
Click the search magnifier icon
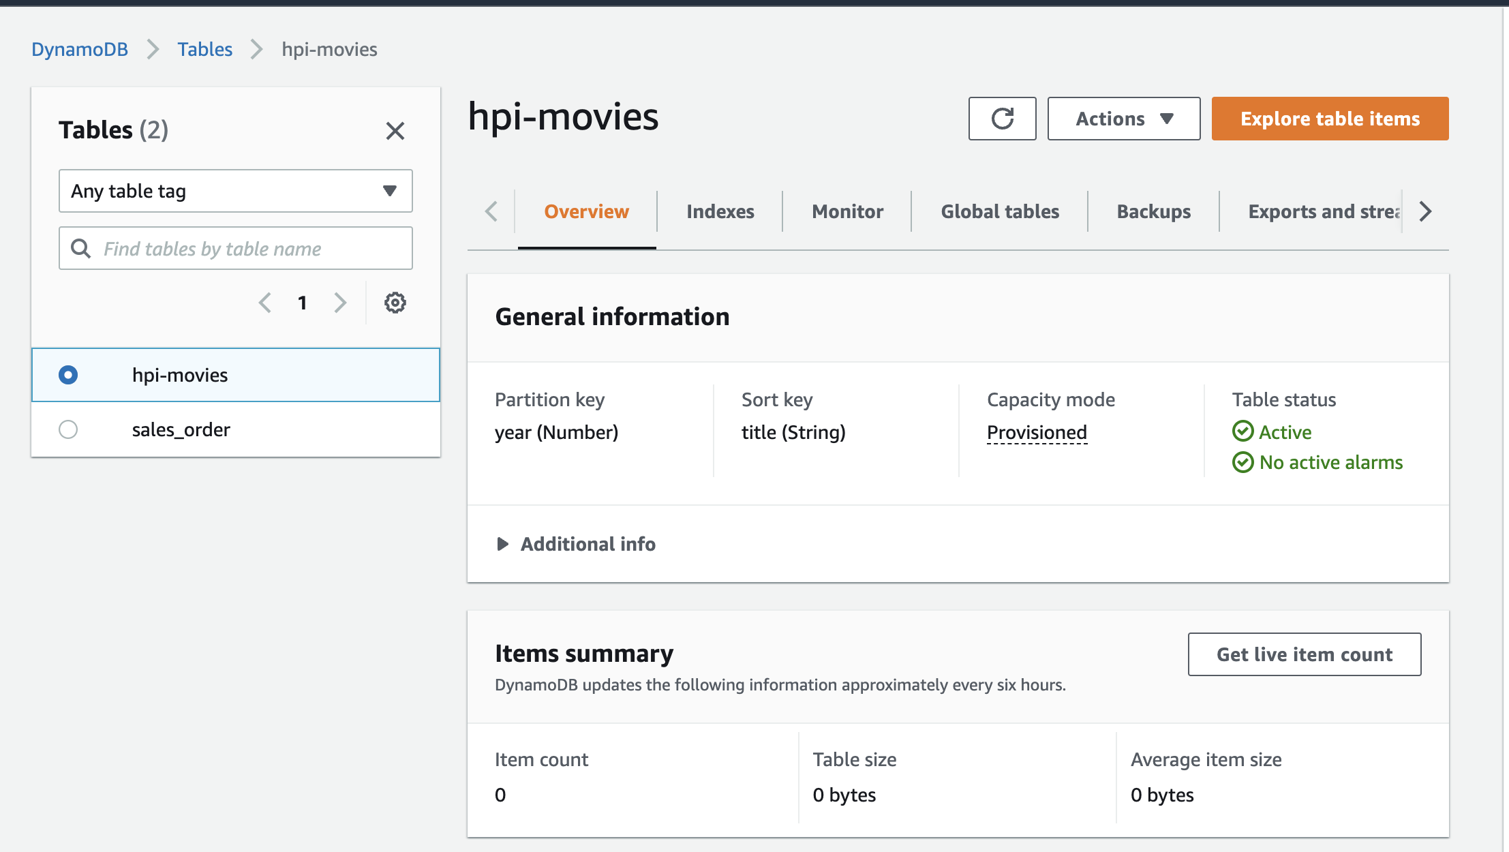click(x=81, y=249)
